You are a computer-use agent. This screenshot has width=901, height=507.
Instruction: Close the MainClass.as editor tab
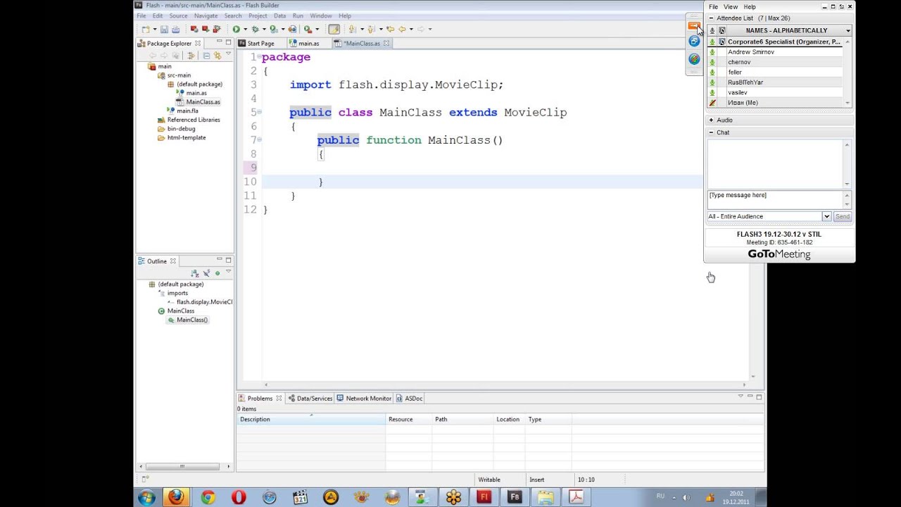[387, 43]
